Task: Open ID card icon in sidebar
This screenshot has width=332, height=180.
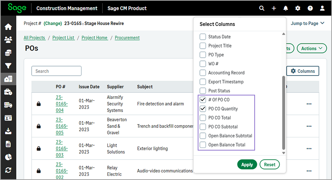Action: (x=8, y=118)
